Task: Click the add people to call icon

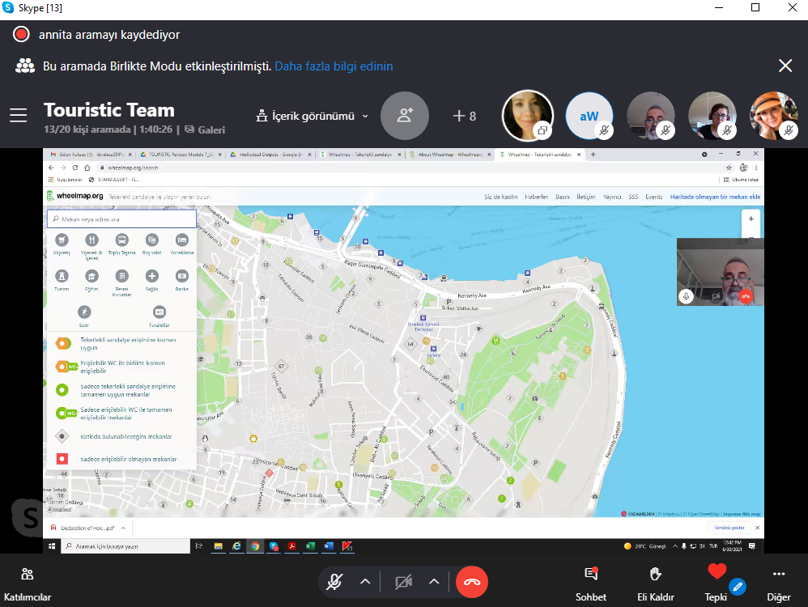Action: click(404, 116)
